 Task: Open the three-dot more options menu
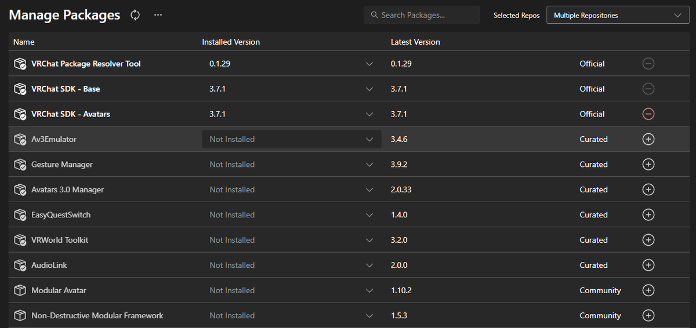coord(158,16)
